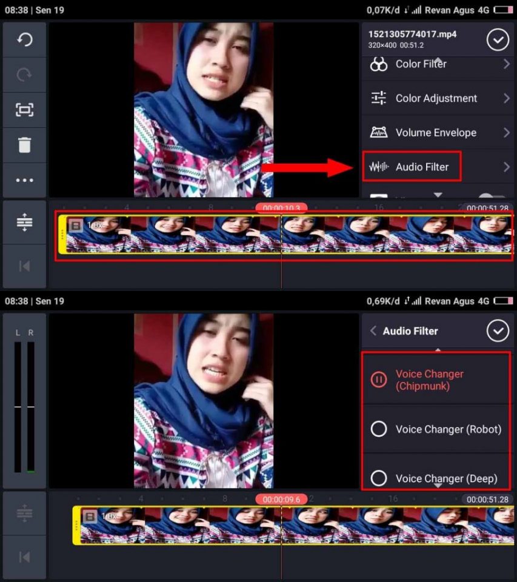Go back using Audio Filter back chevron
The width and height of the screenshot is (517, 582).
coord(373,331)
